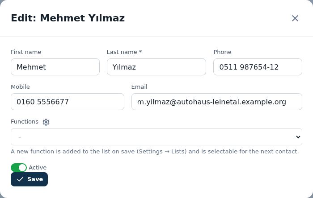Click the Last name label
This screenshot has width=313, height=198.
coord(124,52)
